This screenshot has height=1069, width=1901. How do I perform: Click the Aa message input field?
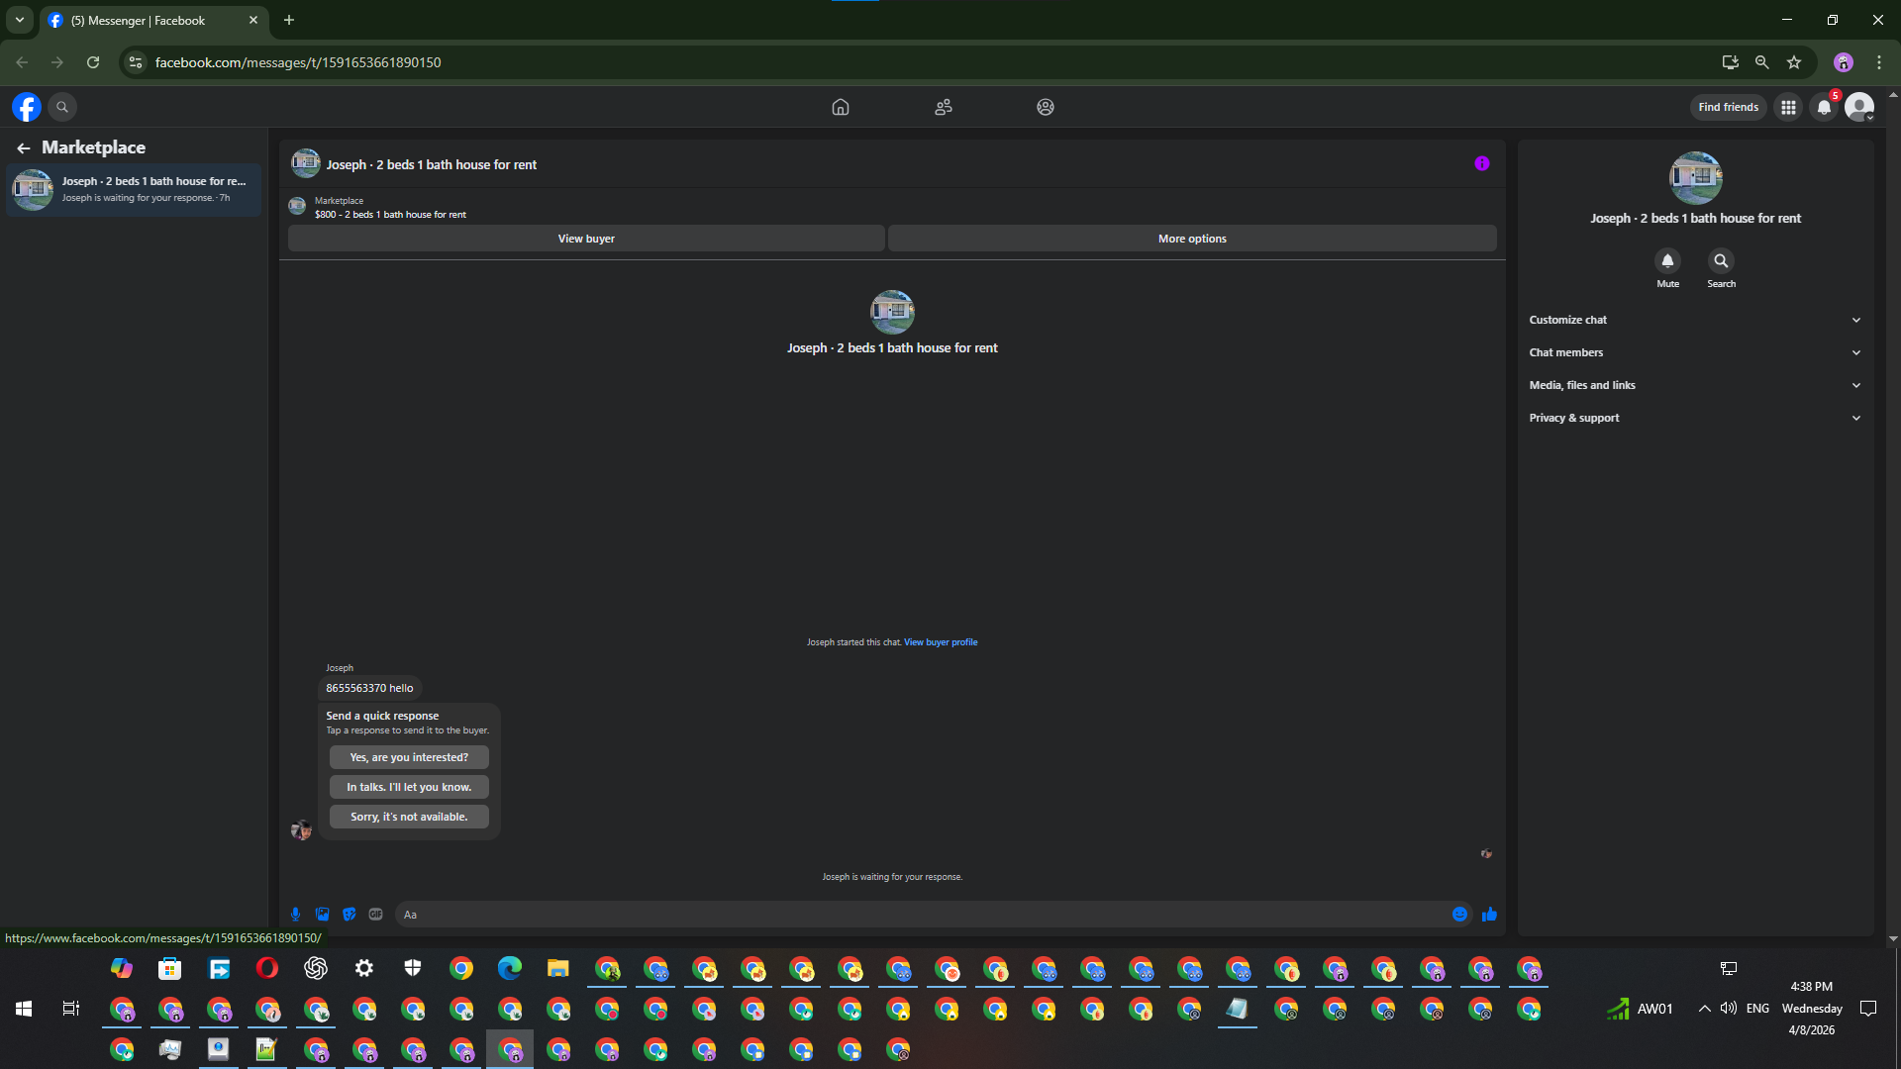(x=921, y=915)
